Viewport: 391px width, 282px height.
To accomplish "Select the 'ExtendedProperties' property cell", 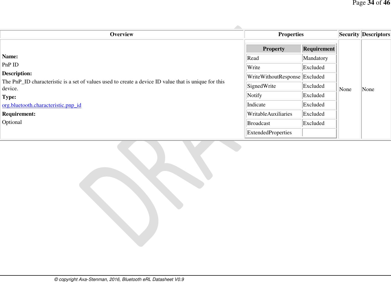I will pos(274,132).
